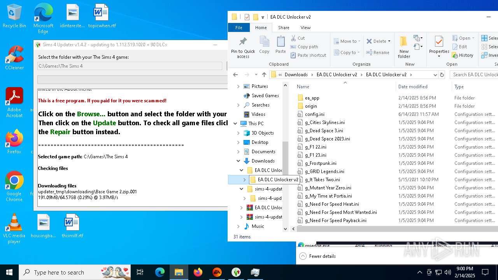
Task: Select 3D Objects in navigation pane
Action: point(262,133)
